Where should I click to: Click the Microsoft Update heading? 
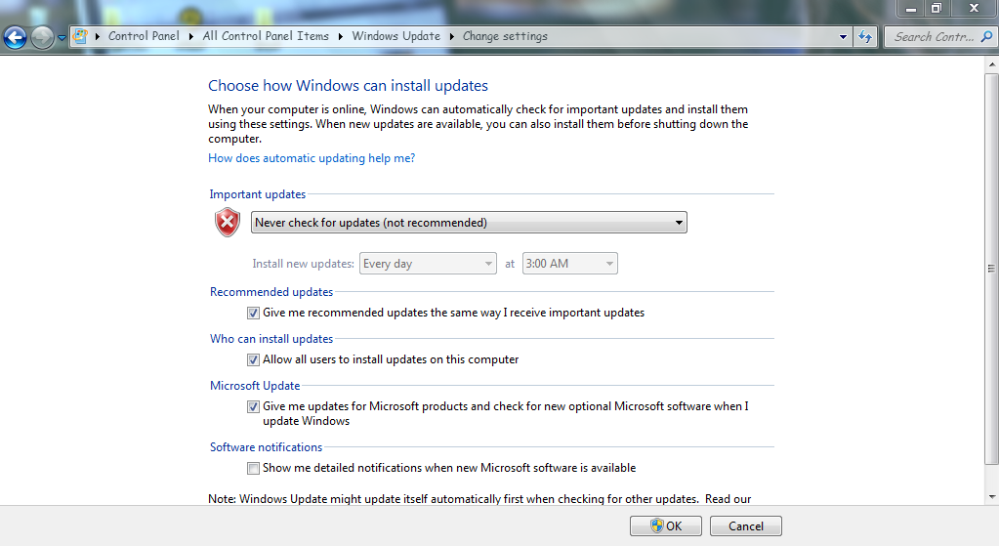coord(255,386)
